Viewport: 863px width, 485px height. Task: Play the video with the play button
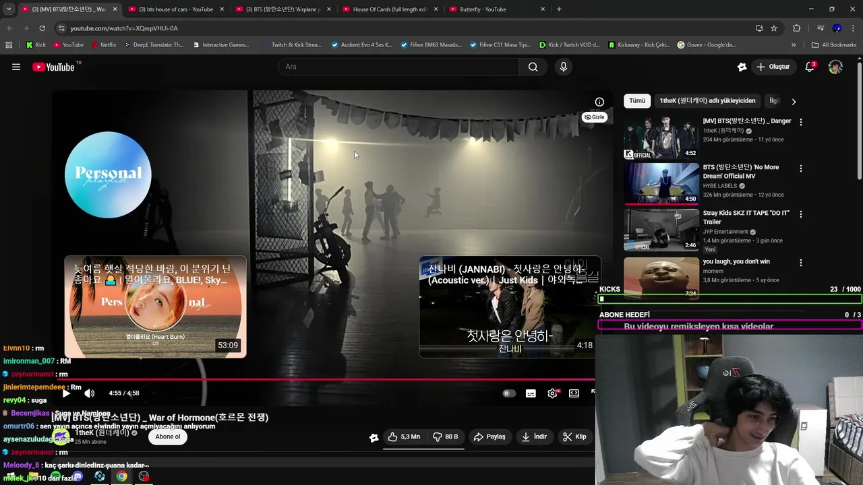click(x=66, y=393)
